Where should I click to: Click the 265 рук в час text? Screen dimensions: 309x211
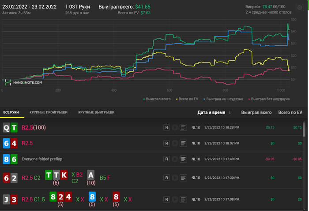[x=77, y=13]
